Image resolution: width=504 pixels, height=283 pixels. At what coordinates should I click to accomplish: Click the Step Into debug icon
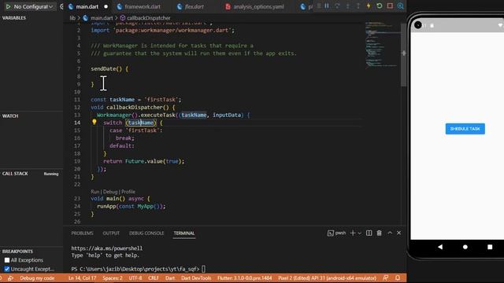pos(347,6)
